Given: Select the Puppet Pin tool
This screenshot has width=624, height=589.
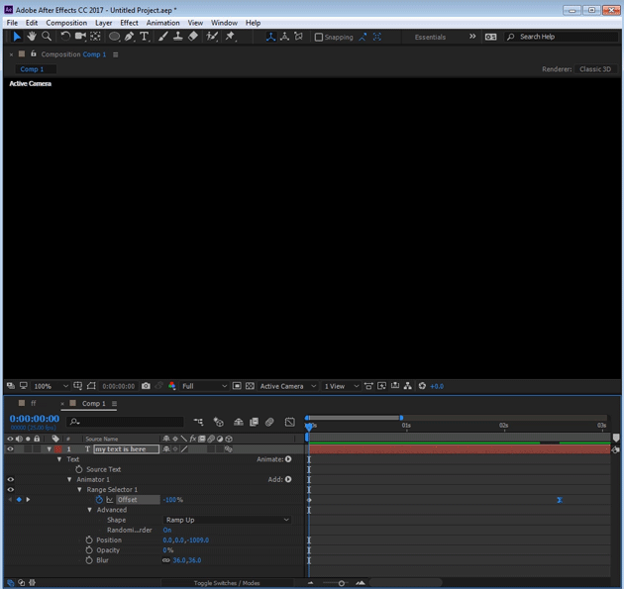Looking at the screenshot, I should point(230,37).
